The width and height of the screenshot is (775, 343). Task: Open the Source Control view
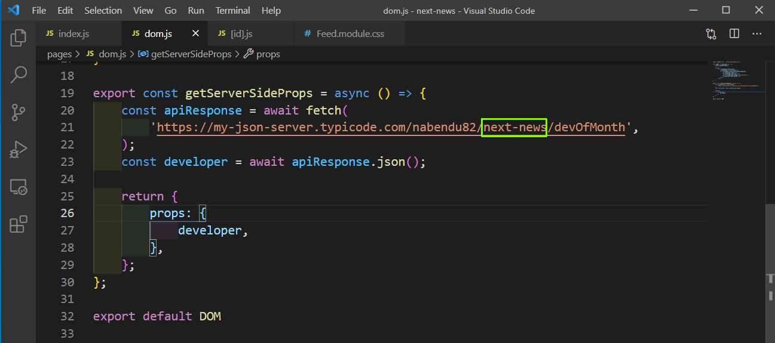[19, 112]
